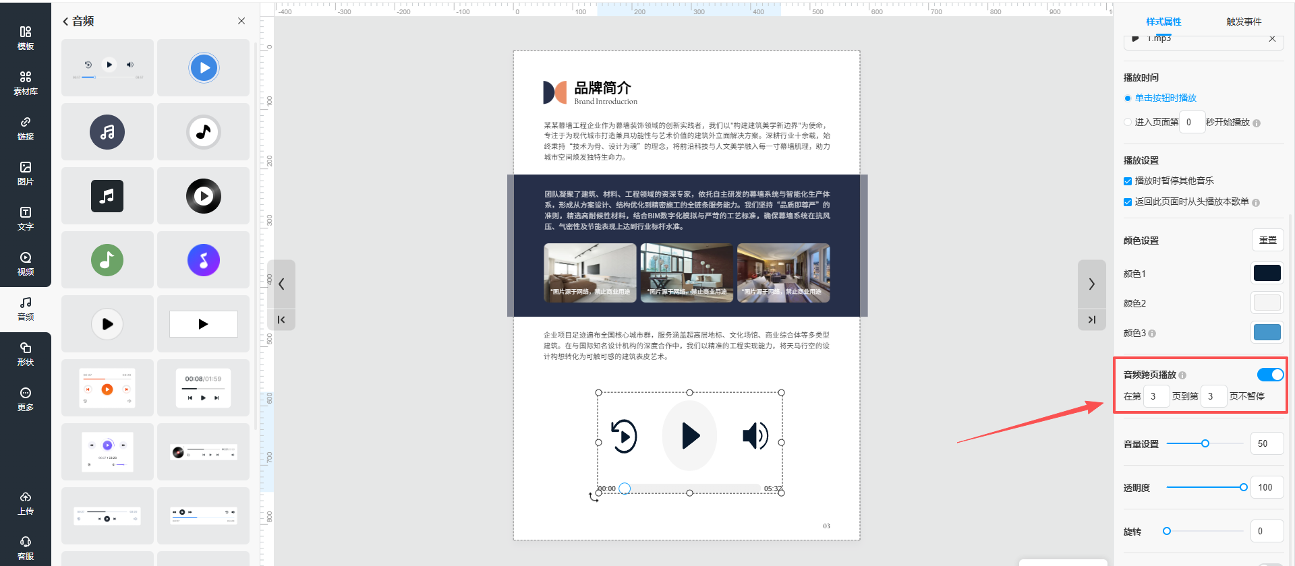Toggle the 音频跨页播放 switch off

1269,375
